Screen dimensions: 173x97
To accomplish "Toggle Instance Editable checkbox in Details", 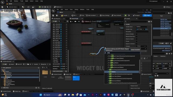I will click(137, 34).
